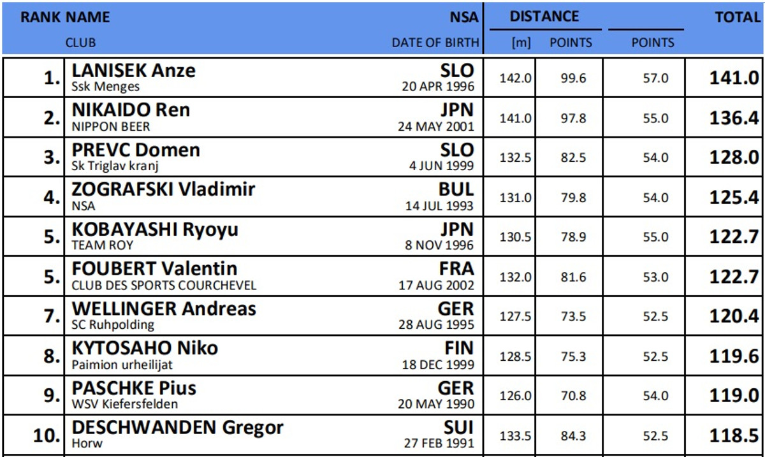
Task: Click DESCHWANDEN Gregor's name
Action: pyautogui.click(x=177, y=427)
